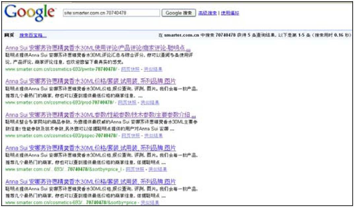
Task: Click the green URL ending prod-70740478/
Action: [59, 103]
